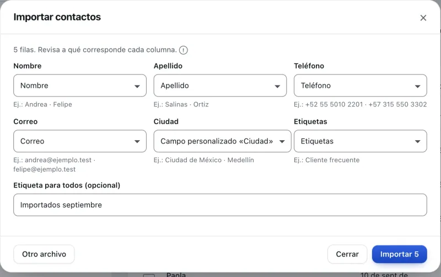Click the Etiqueta para todos (opcional) label
441x277 pixels.
pyautogui.click(x=67, y=185)
